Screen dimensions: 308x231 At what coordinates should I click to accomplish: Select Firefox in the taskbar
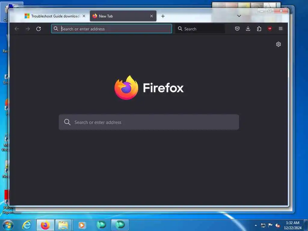coord(45,225)
